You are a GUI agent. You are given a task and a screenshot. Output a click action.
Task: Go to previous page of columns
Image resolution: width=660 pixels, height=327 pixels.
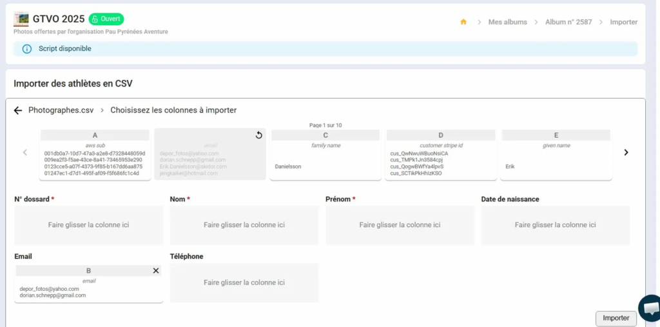25,153
